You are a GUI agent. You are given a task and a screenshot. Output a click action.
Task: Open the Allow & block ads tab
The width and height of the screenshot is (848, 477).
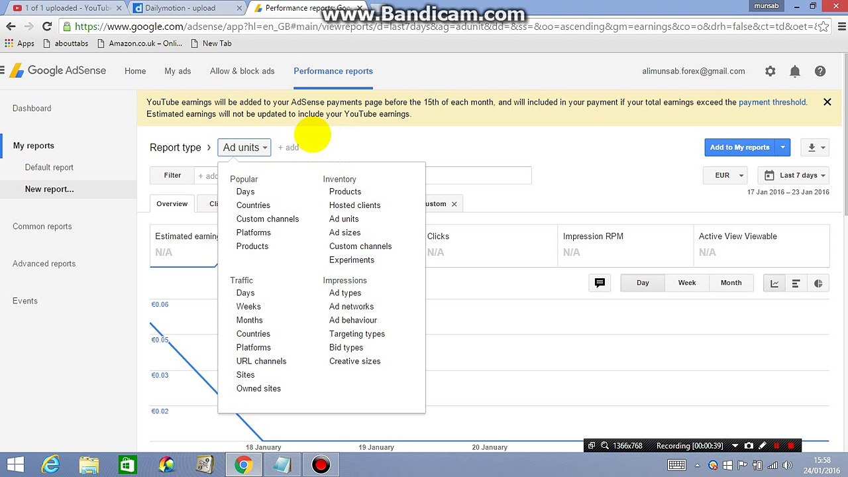tap(242, 71)
